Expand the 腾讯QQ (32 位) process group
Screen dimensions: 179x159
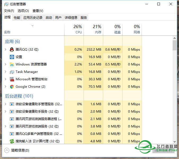tap(5, 49)
